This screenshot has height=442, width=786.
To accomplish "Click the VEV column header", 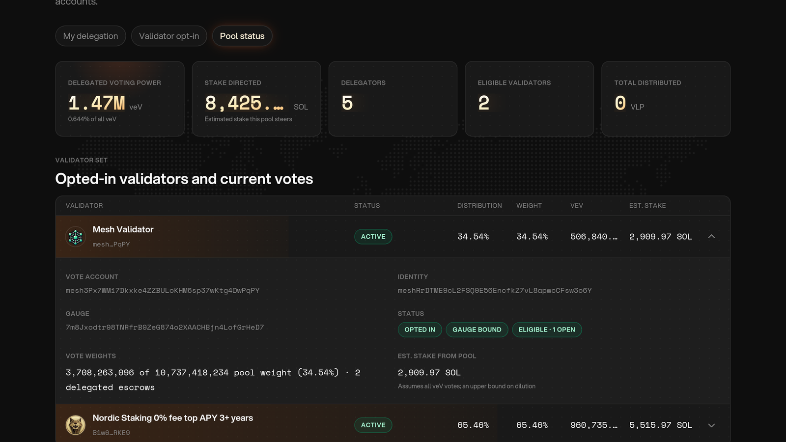I will (x=577, y=206).
